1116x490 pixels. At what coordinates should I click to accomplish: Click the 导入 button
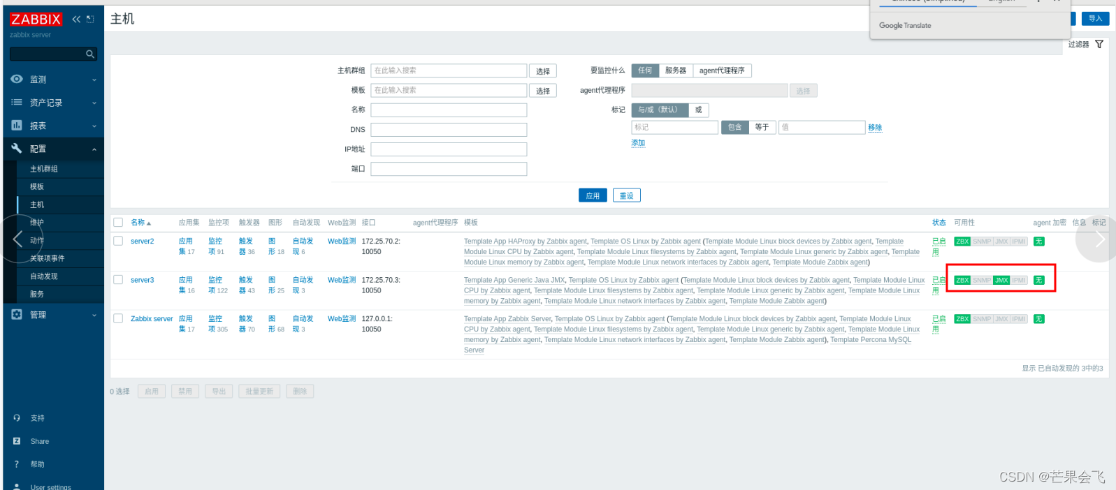[1095, 19]
